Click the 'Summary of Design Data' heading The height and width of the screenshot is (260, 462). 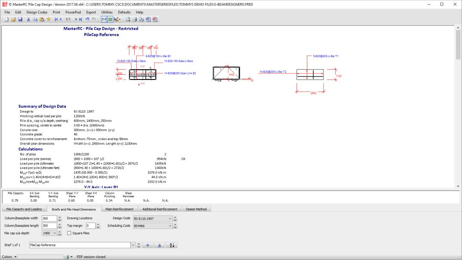[42, 107]
